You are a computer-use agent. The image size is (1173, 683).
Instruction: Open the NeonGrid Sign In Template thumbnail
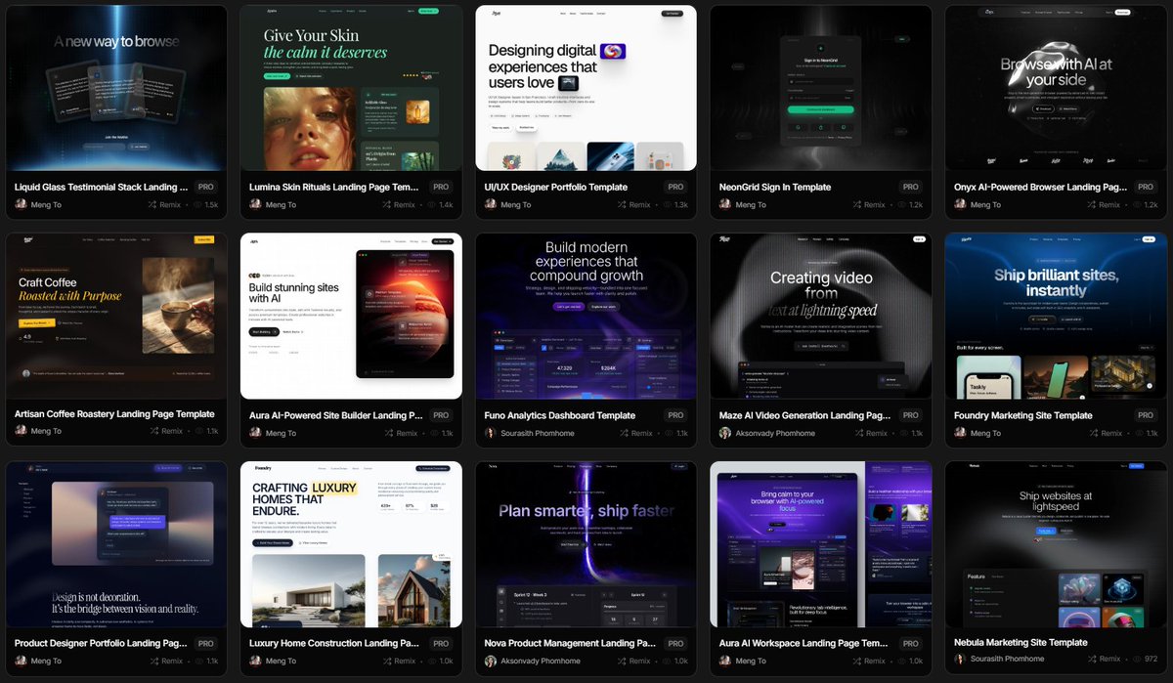[x=821, y=88]
